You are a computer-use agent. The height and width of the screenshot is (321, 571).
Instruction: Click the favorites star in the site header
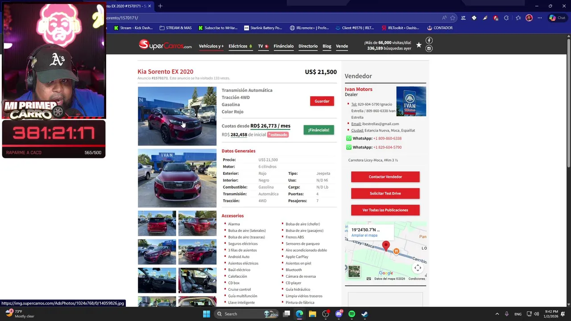pyautogui.click(x=418, y=45)
